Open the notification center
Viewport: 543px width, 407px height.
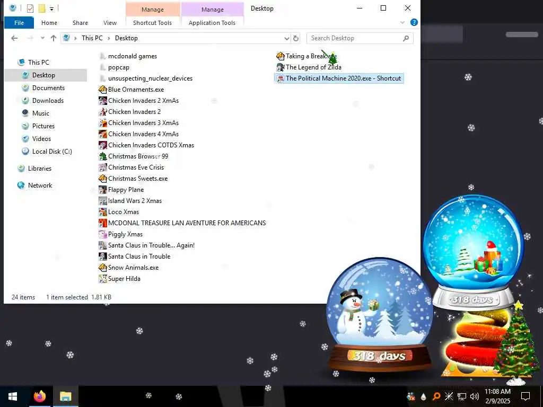[526, 396]
